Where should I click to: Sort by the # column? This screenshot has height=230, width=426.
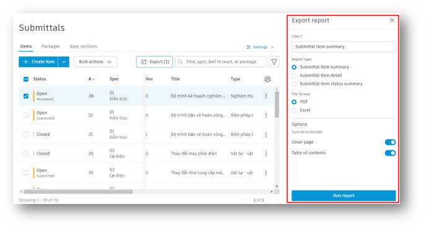[x=92, y=79]
